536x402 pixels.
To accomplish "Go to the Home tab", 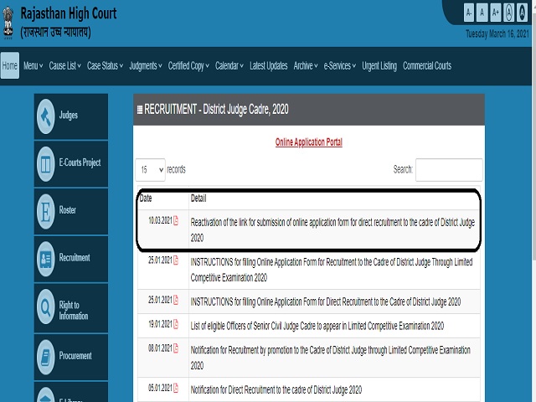I will 10,65.
